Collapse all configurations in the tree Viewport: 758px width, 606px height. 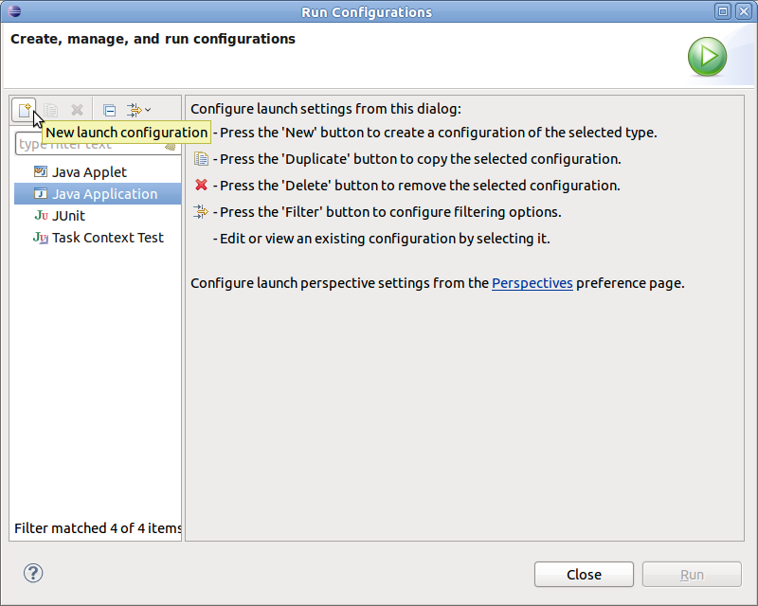click(x=109, y=110)
